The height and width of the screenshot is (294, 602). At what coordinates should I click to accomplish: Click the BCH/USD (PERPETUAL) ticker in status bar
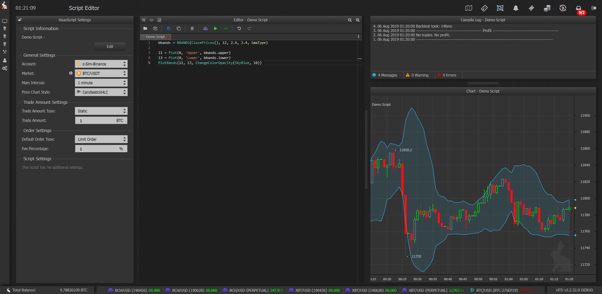point(253,290)
